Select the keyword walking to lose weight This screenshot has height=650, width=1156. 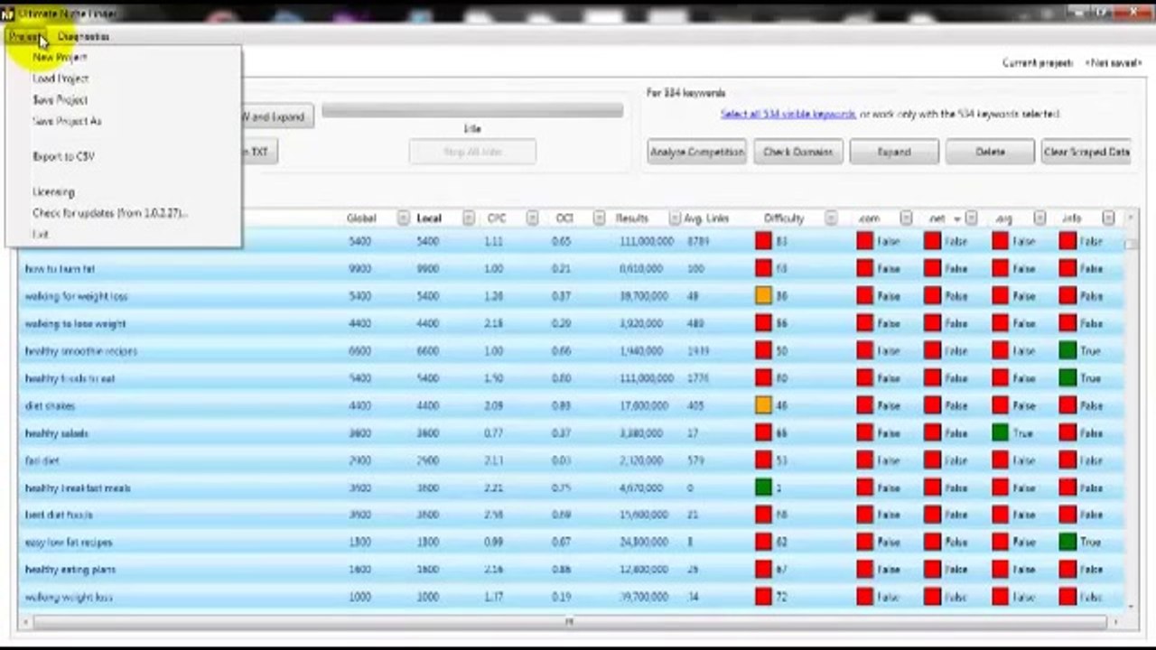(75, 323)
